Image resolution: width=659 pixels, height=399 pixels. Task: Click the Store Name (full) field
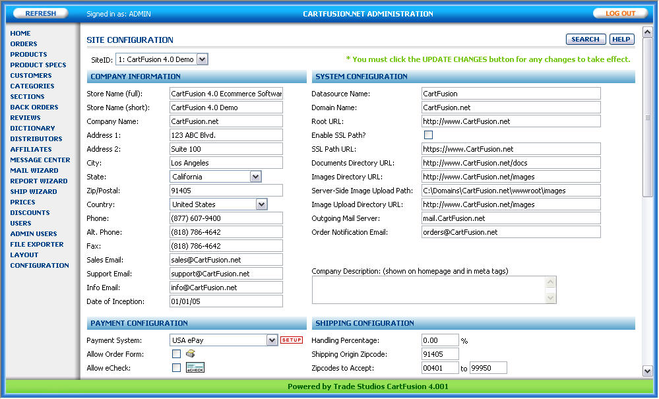click(226, 93)
